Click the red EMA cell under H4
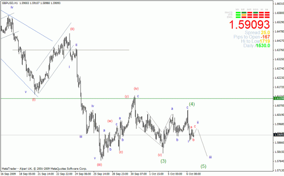The width and height of the screenshot is (284, 176). pos(267,17)
